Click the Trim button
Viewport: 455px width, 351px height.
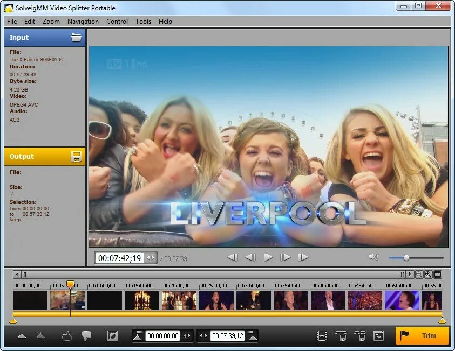click(x=422, y=336)
